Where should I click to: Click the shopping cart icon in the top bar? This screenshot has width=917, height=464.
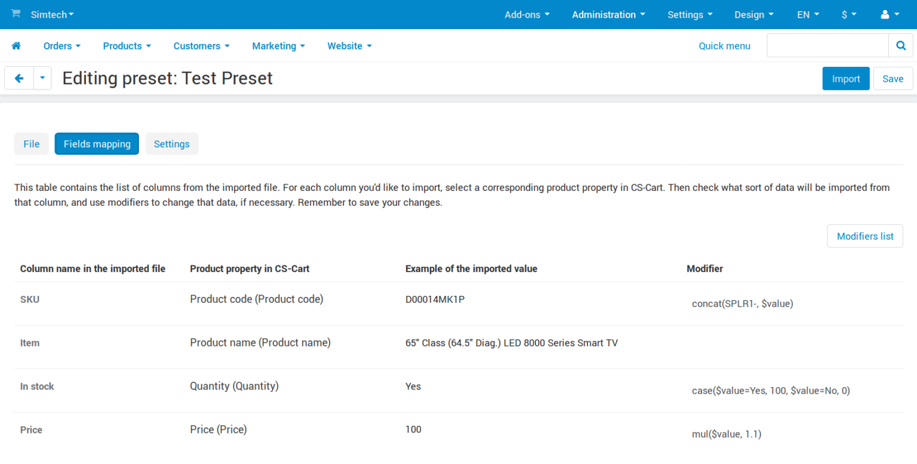17,14
